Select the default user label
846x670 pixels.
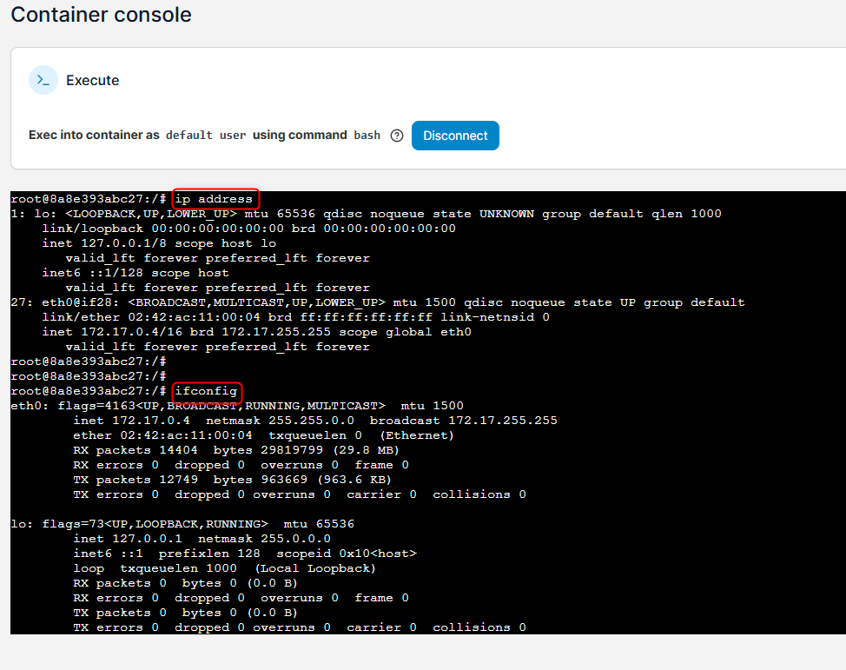click(188, 135)
